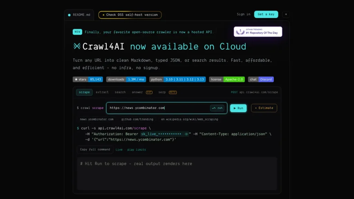Image resolution: width=354 pixels, height=199 pixels.
Task: Click the Sign in link
Action: point(243,14)
